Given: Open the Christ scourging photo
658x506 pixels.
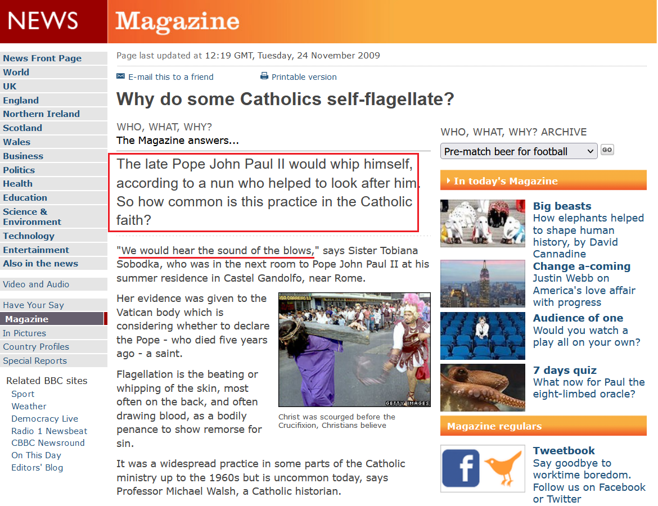Looking at the screenshot, I should [x=354, y=349].
